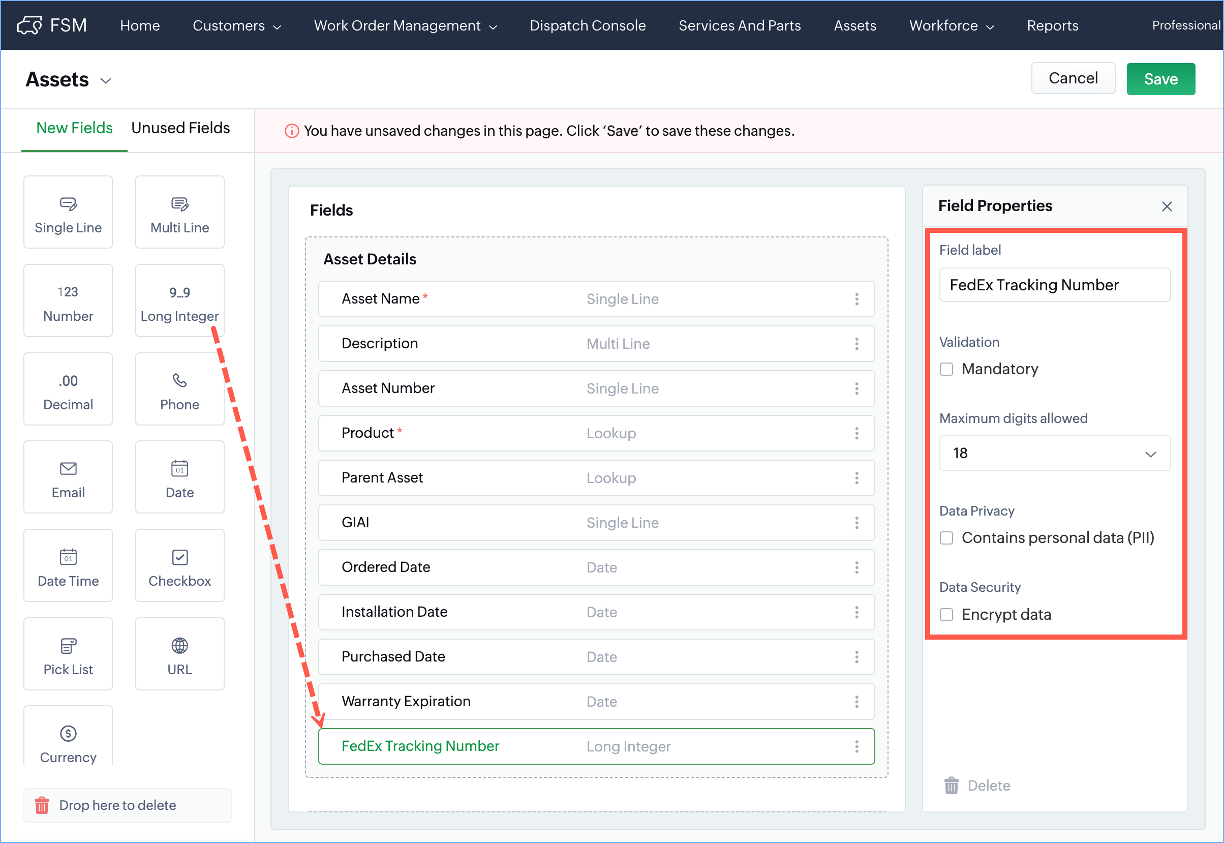The width and height of the screenshot is (1224, 843).
Task: Click the Field label text input
Action: click(x=1055, y=285)
